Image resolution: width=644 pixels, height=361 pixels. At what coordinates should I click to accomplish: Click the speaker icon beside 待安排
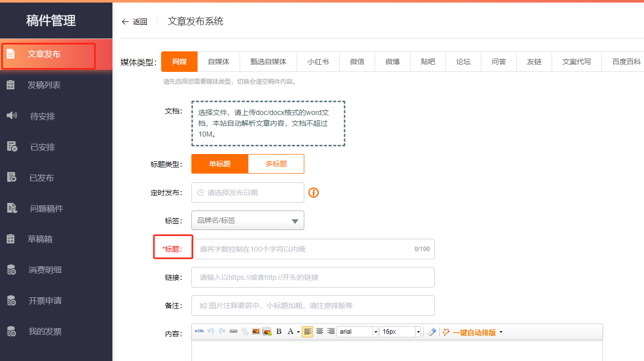pos(11,116)
